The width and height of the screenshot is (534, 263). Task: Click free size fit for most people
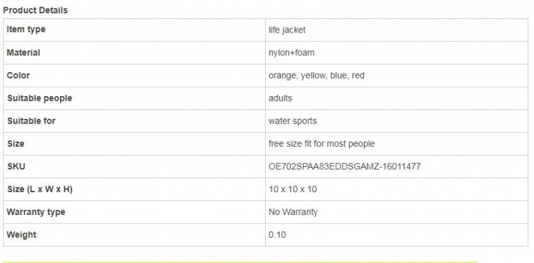[322, 144]
